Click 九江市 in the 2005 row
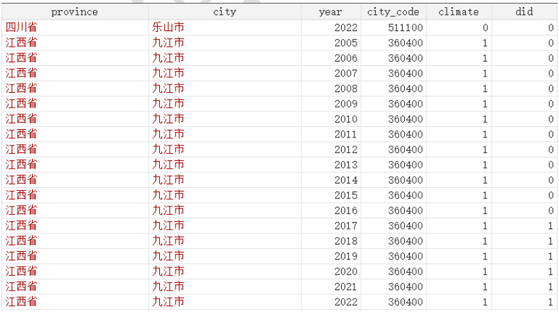 click(x=168, y=43)
